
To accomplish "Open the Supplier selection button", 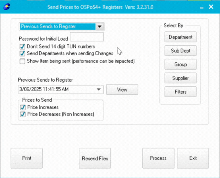I will [180, 78].
